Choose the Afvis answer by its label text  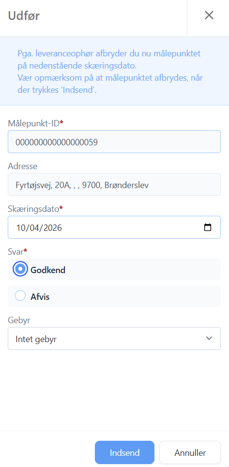coord(40,297)
